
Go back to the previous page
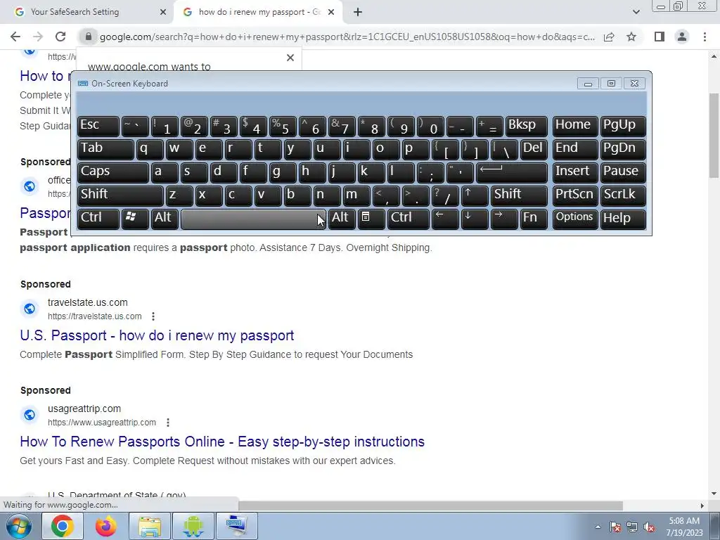pyautogui.click(x=15, y=37)
